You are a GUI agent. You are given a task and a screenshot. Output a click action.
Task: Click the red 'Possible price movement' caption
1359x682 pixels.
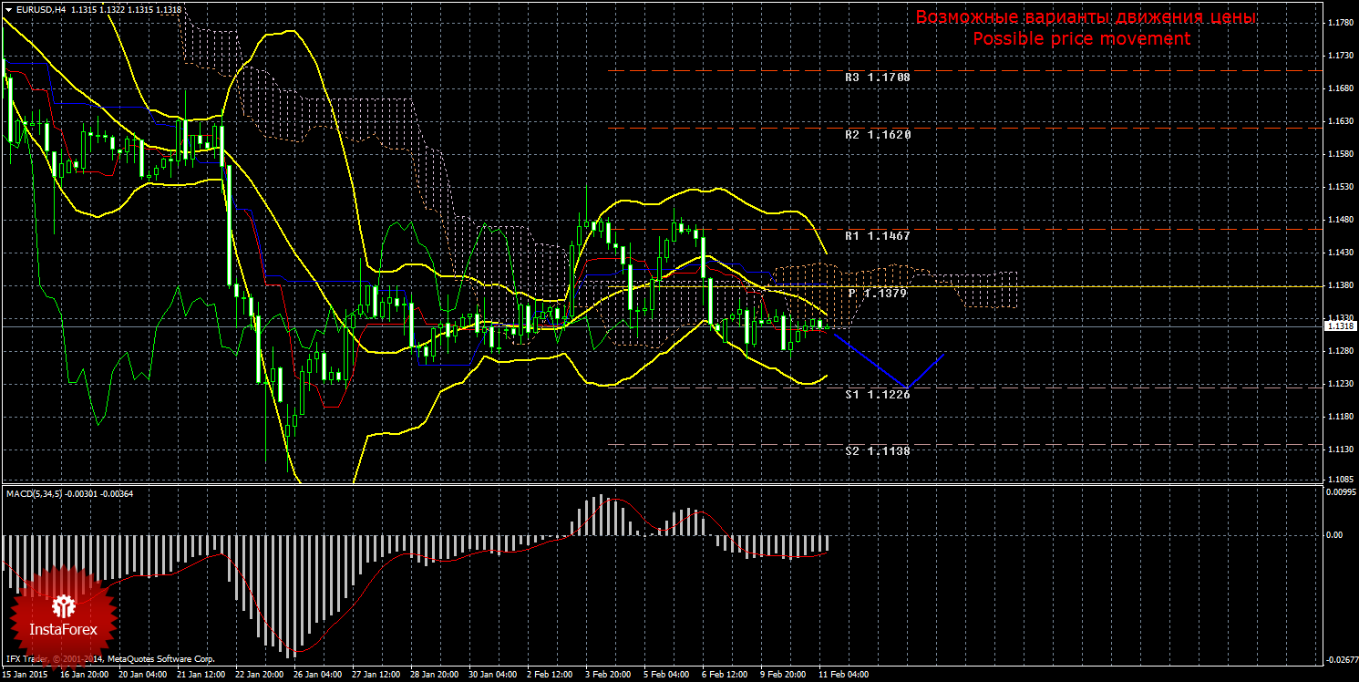point(1081,39)
